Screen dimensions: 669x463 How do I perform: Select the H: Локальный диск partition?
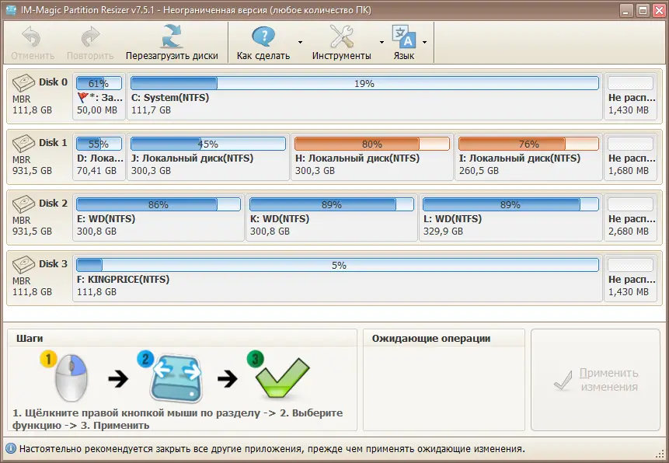tap(372, 157)
